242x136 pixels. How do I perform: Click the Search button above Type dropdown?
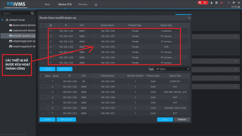pyautogui.click(x=47, y=69)
